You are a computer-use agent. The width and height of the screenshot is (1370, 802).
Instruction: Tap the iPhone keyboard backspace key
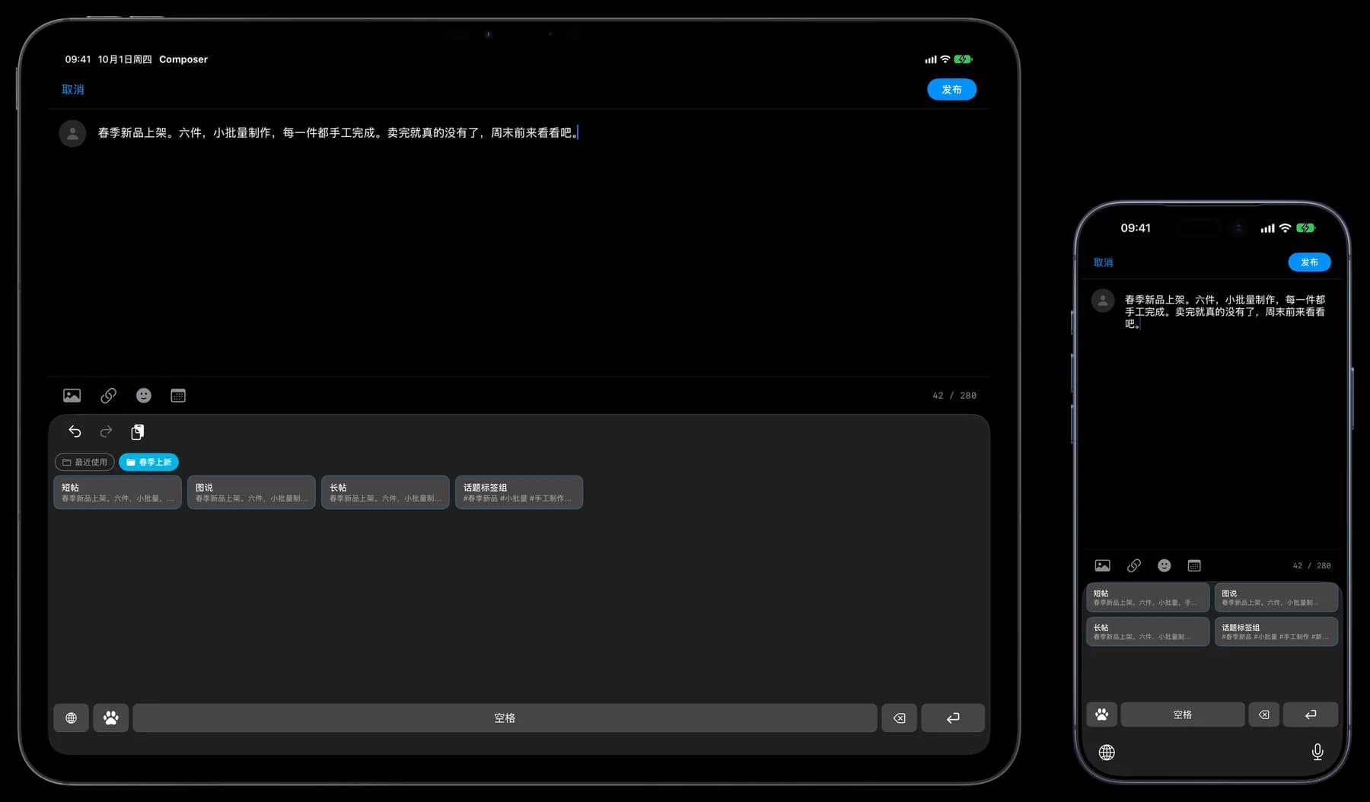[1263, 714]
